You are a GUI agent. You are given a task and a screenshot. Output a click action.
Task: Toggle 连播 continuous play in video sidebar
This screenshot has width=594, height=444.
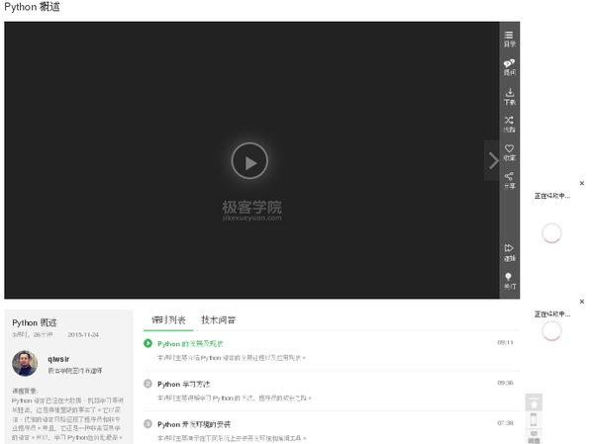[509, 251]
